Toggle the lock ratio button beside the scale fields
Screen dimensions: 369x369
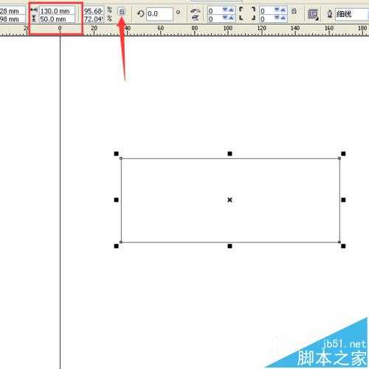coord(122,12)
